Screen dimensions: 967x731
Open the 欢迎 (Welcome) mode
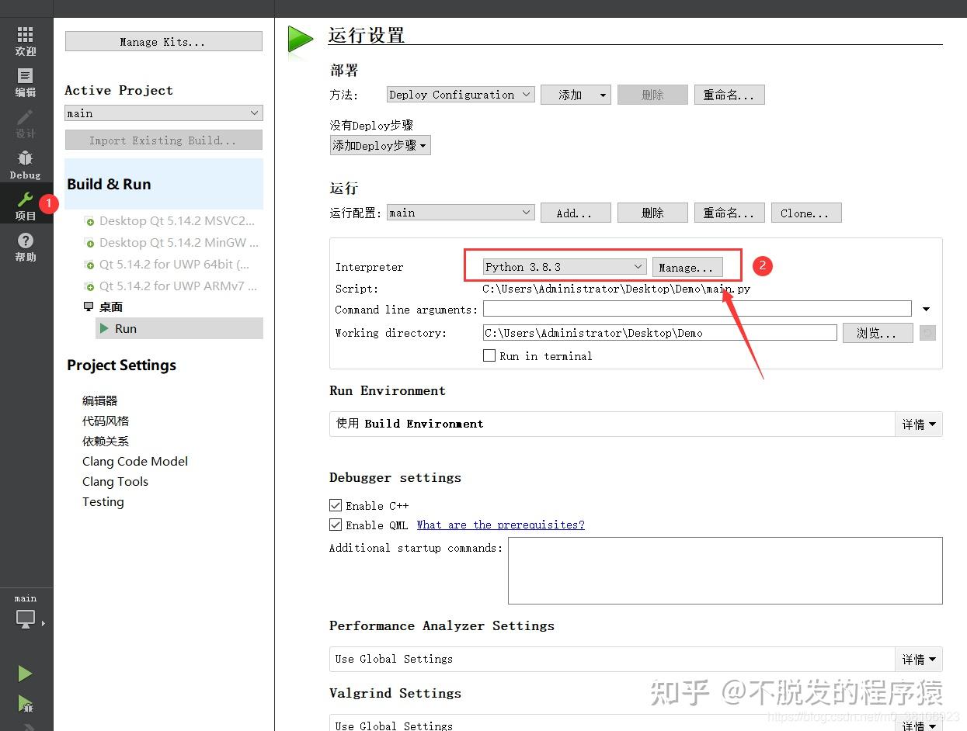26,40
